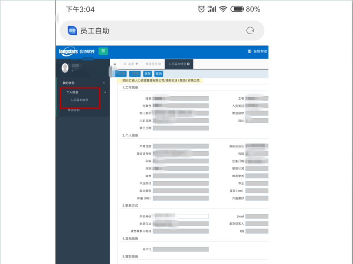The height and width of the screenshot is (264, 353).
Task: Click the 户籍性质 field
Action: pos(180,146)
